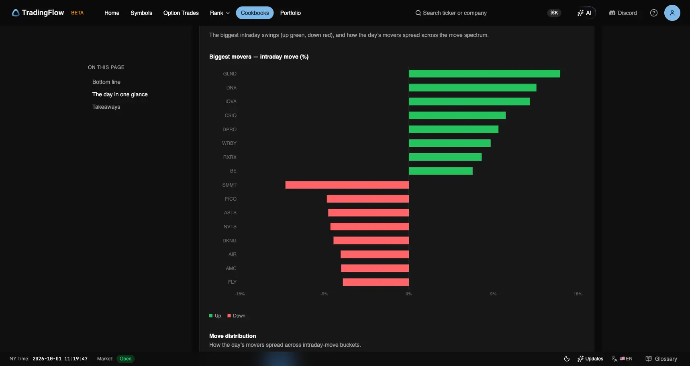Jump to Bottom line section
Image resolution: width=690 pixels, height=366 pixels.
(106, 82)
